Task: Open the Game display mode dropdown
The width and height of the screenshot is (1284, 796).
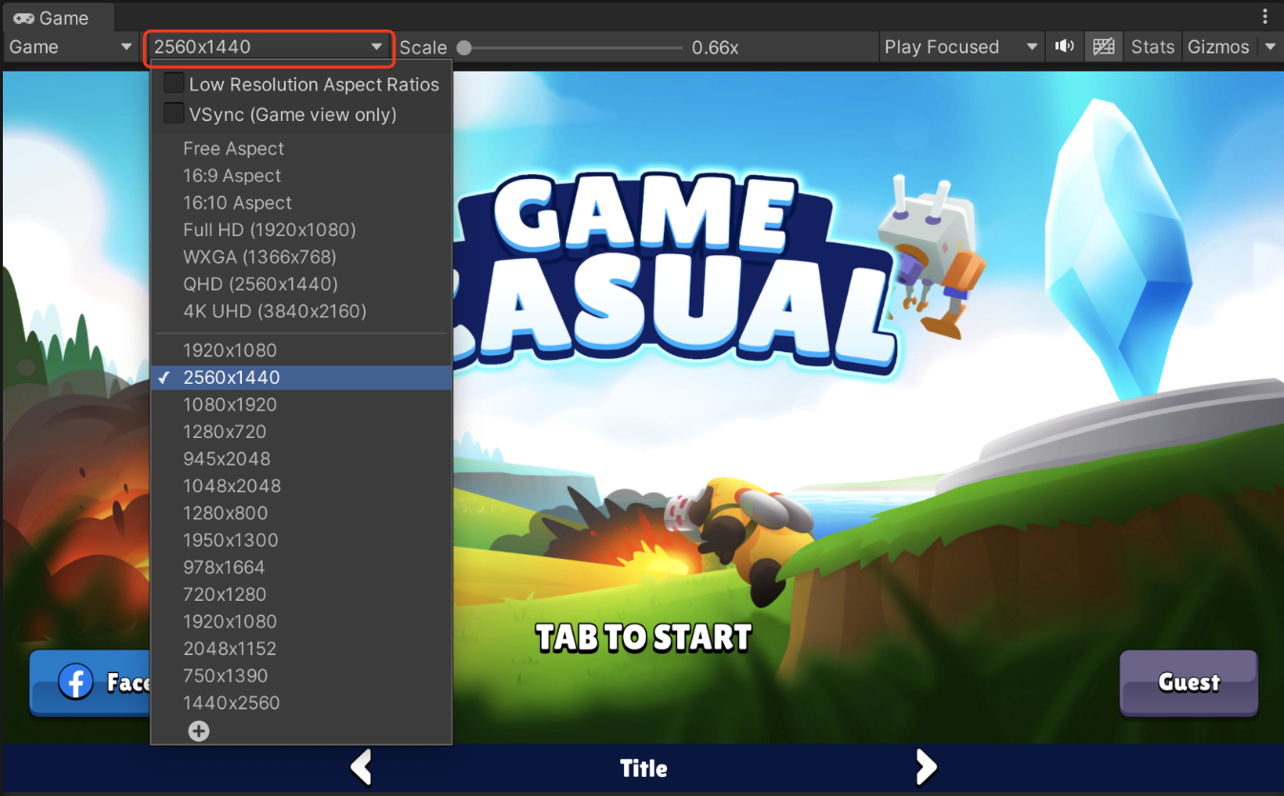Action: (x=71, y=47)
